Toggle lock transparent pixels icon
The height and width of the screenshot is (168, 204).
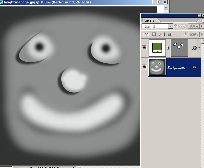[x=154, y=34]
